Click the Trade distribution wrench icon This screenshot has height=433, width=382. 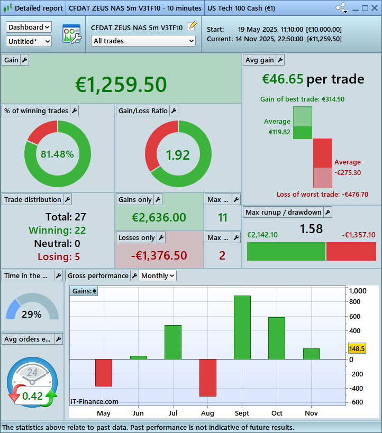[67, 199]
